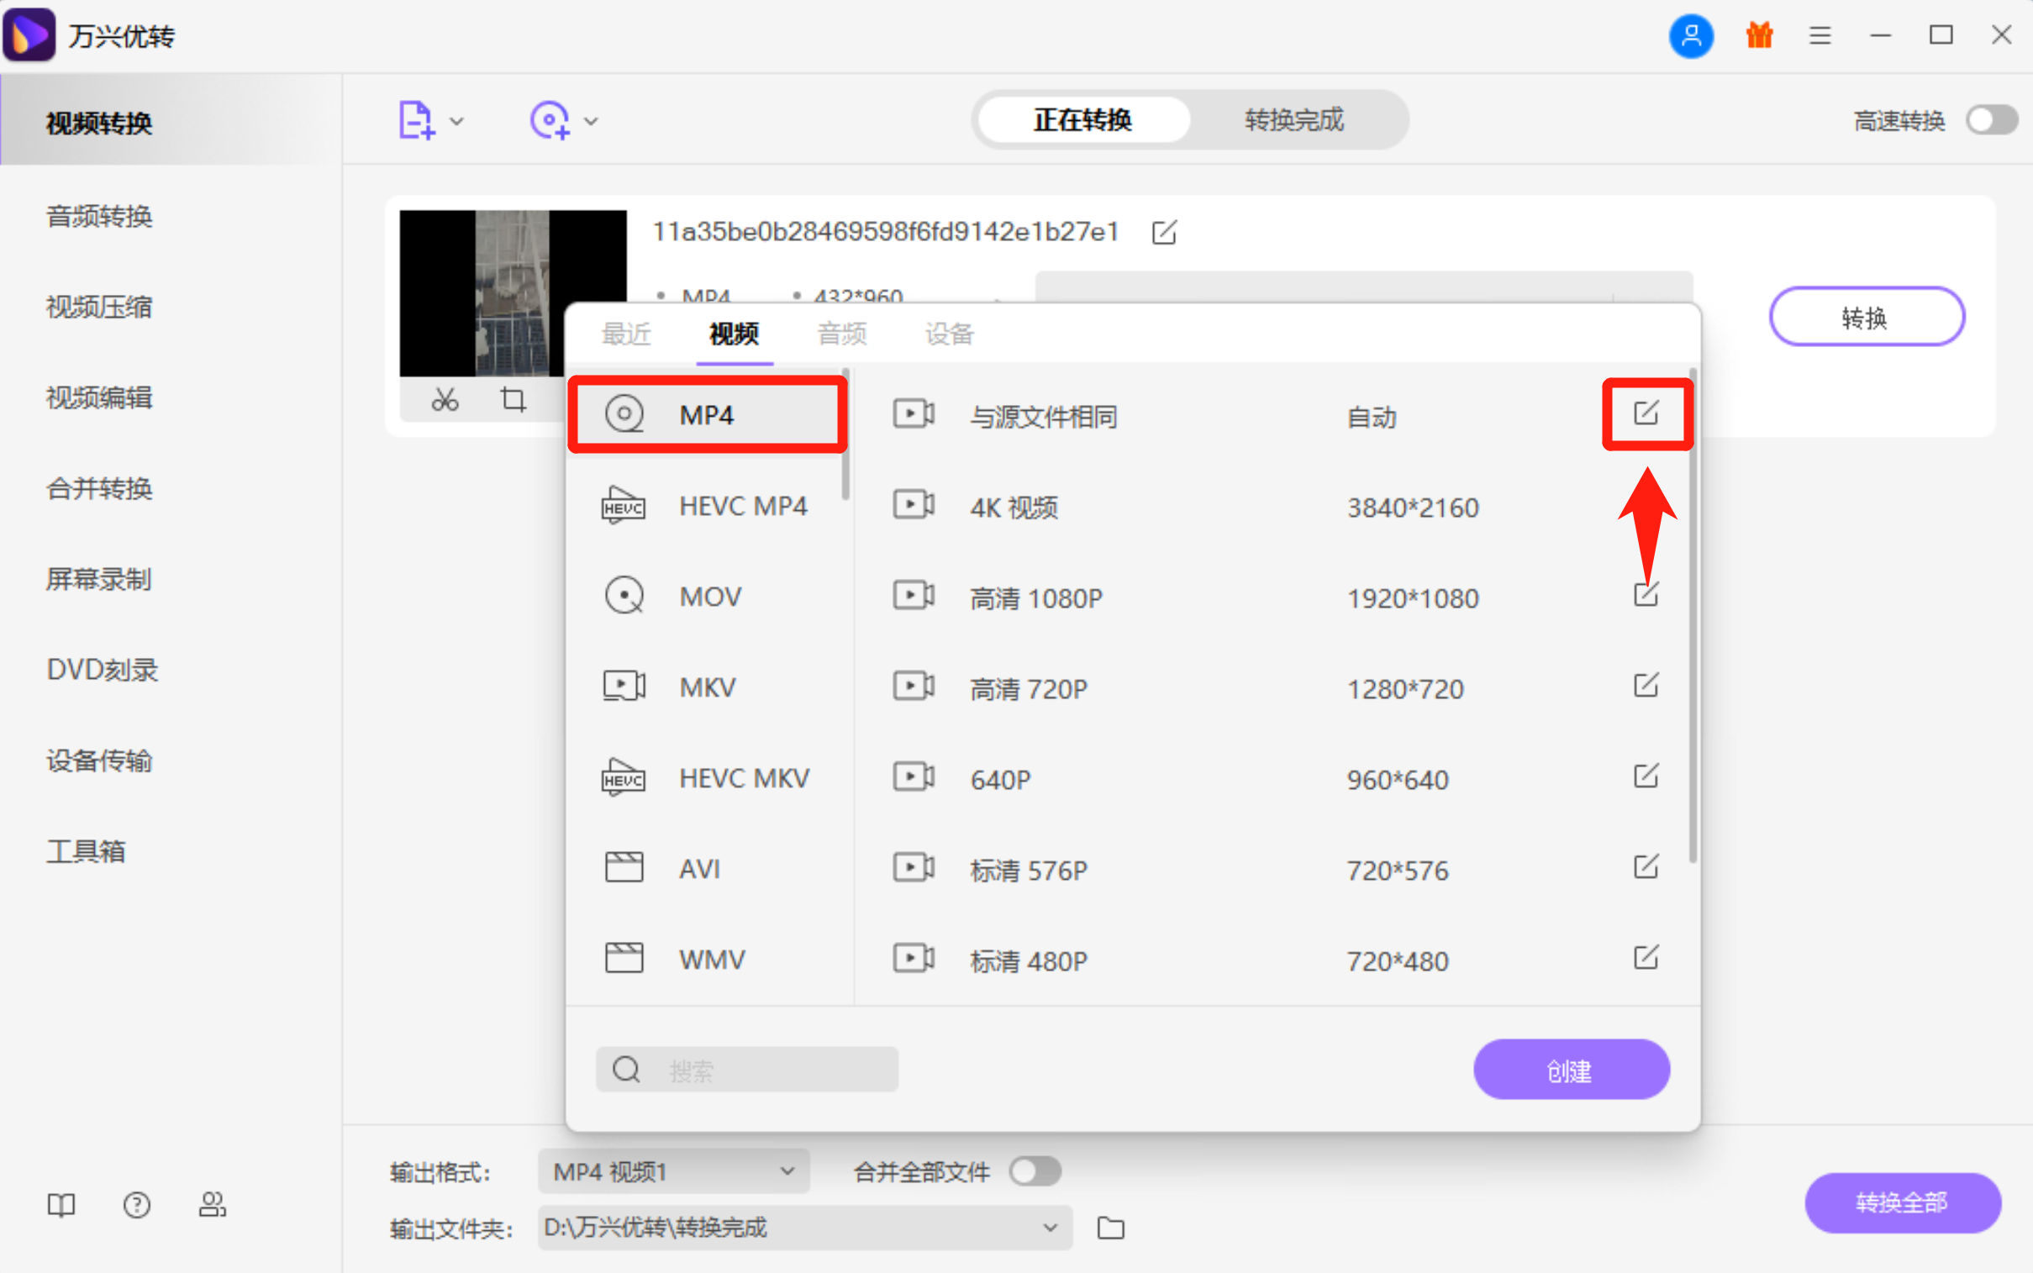
Task: Open the screen recorder icon next to add files
Action: tap(549, 119)
